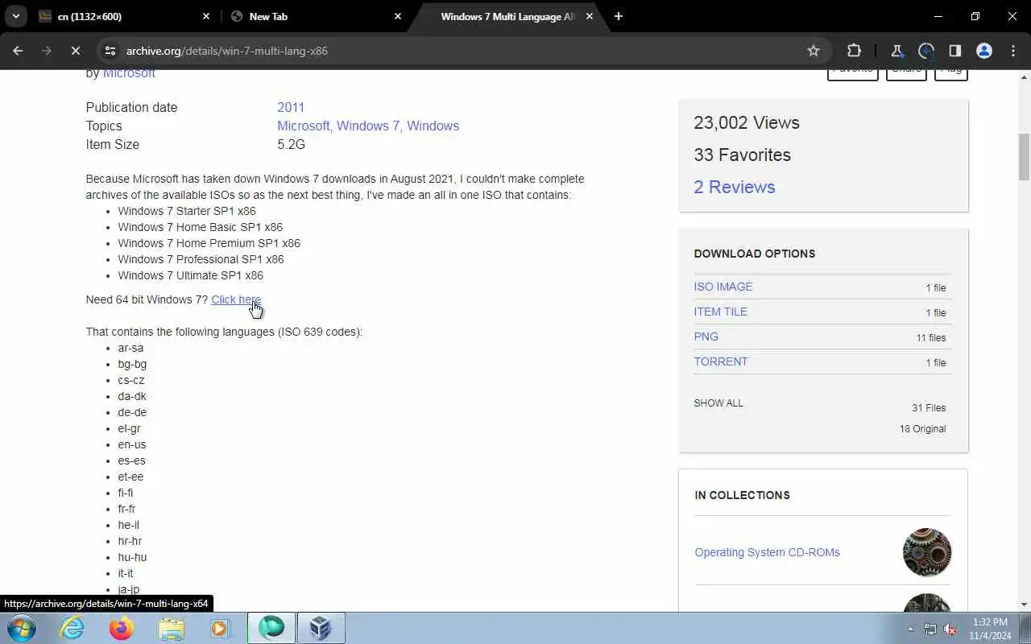Open the Operating System CD-ROMs gear thumbnail
The image size is (1031, 644).
927,552
